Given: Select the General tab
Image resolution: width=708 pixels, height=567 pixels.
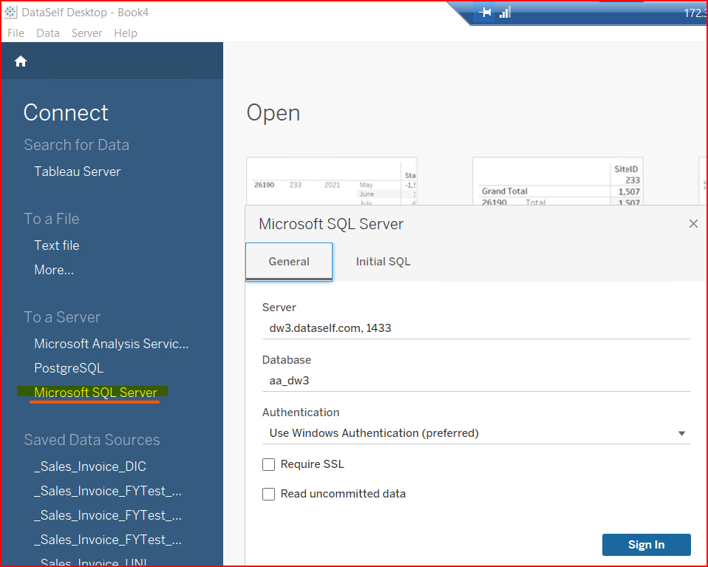Looking at the screenshot, I should click(x=289, y=262).
